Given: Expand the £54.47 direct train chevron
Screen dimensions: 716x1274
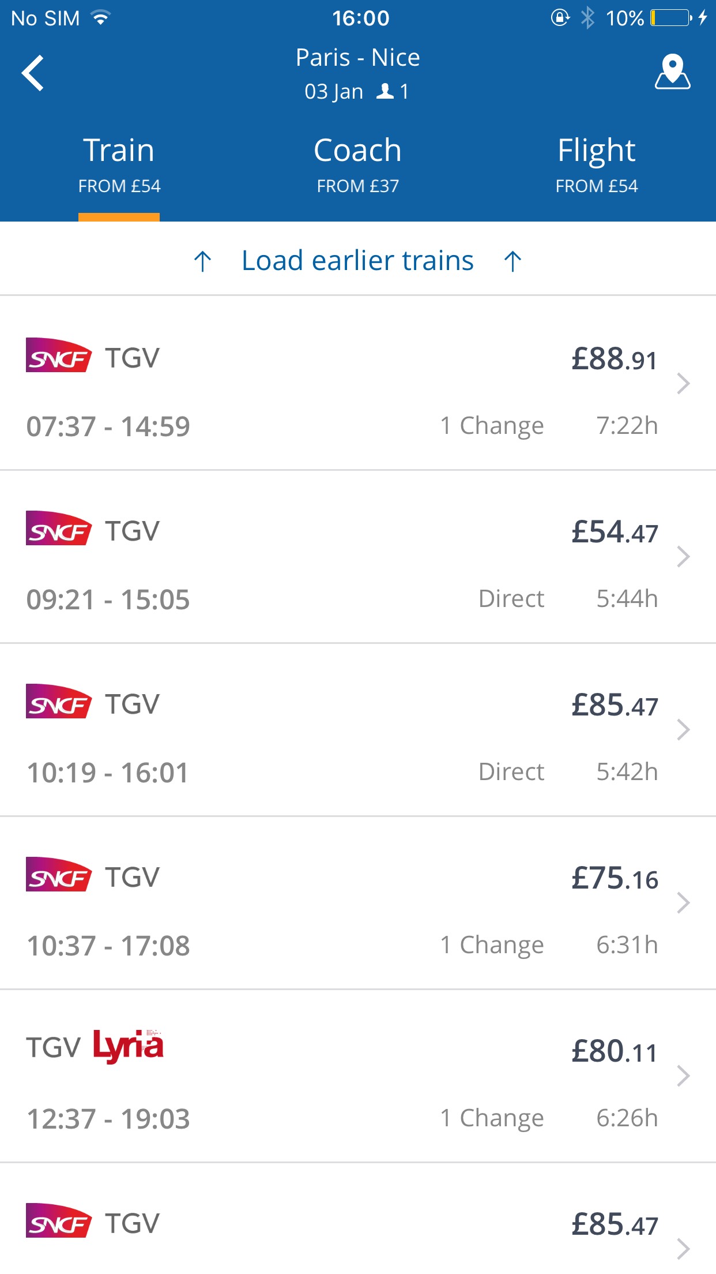Looking at the screenshot, I should 683,556.
